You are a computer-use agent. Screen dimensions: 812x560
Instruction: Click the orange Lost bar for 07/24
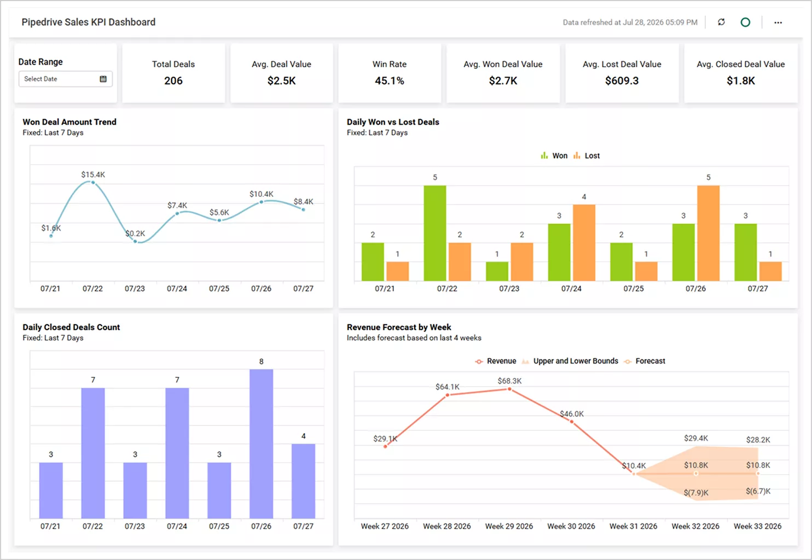584,243
